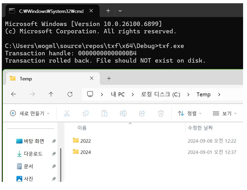The height and width of the screenshot is (190, 247).
Task: Expand chevron after Temp in breadcrumb
Action: point(219,94)
